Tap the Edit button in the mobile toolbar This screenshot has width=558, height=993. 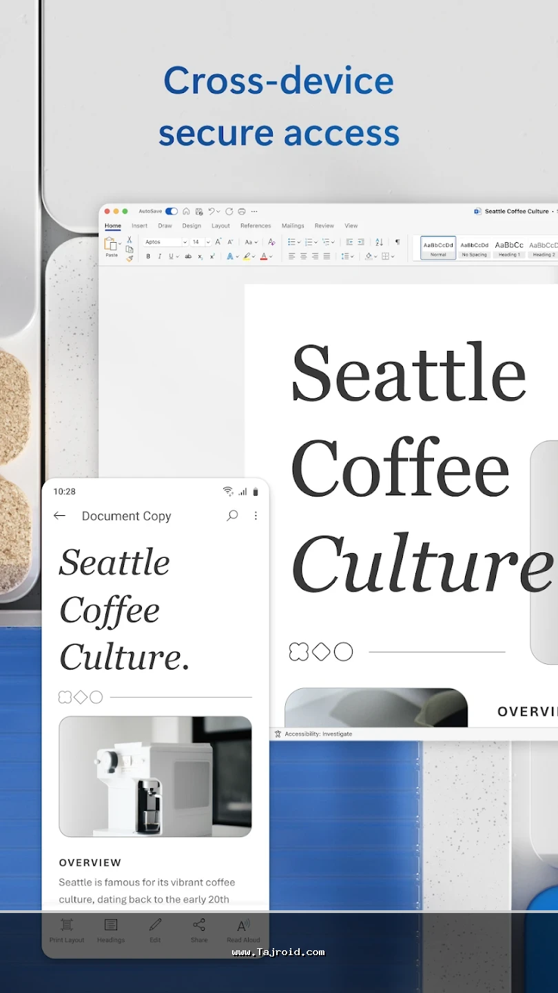point(156,930)
